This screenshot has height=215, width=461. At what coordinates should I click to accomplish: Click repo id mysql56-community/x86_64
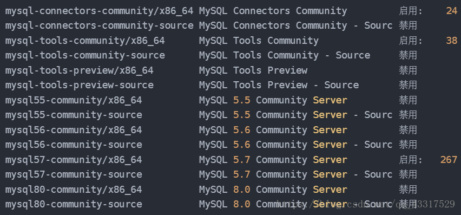coord(74,130)
